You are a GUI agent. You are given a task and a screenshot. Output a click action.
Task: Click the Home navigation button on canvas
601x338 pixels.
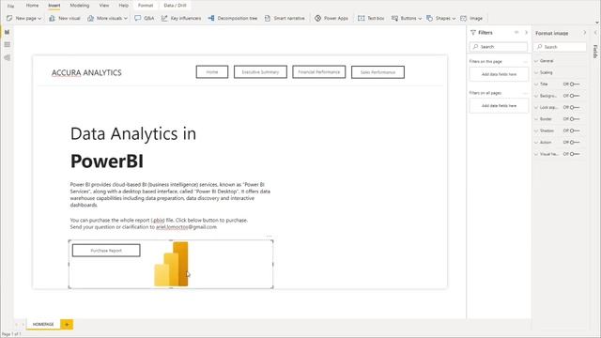click(x=212, y=72)
